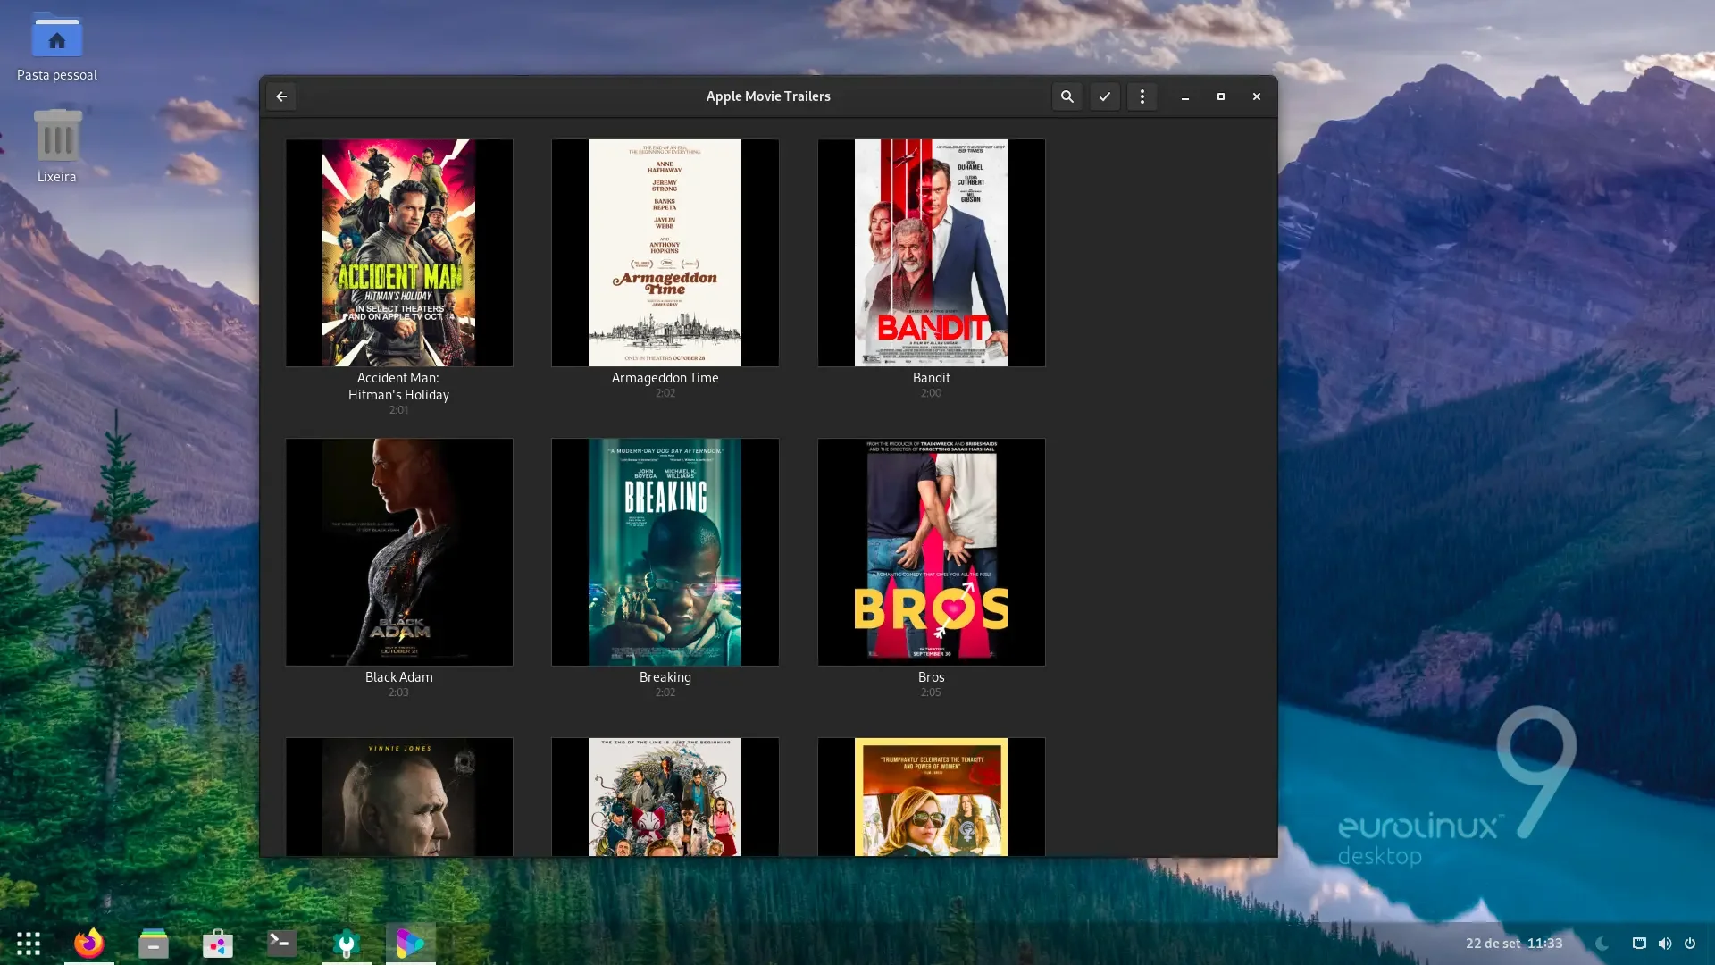The height and width of the screenshot is (965, 1715).
Task: Go back using the arrow button
Action: point(281,96)
